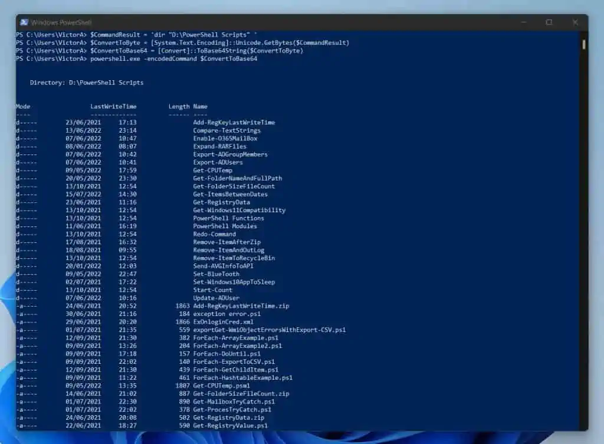Select the Update-ADUser entry
The image size is (604, 444).
pyautogui.click(x=216, y=298)
